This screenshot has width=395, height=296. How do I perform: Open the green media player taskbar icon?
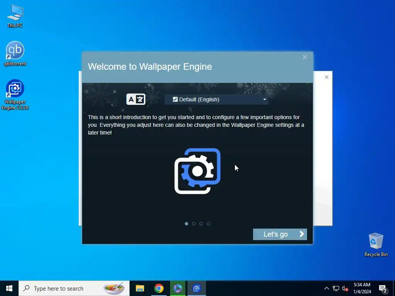pos(177,288)
